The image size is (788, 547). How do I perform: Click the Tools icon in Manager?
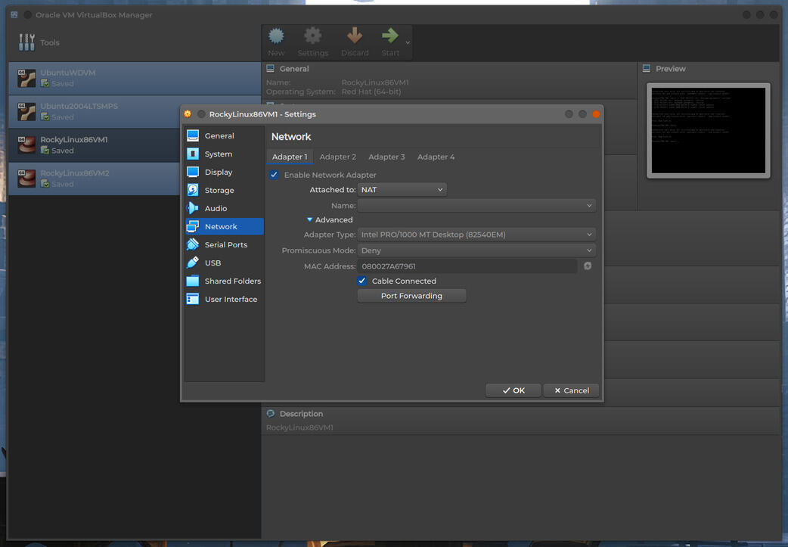(x=26, y=42)
